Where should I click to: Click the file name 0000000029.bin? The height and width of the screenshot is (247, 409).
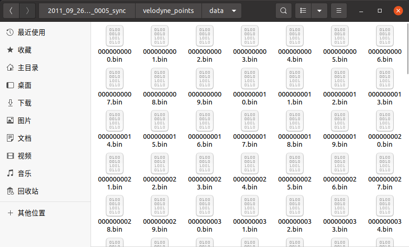[x=160, y=225]
